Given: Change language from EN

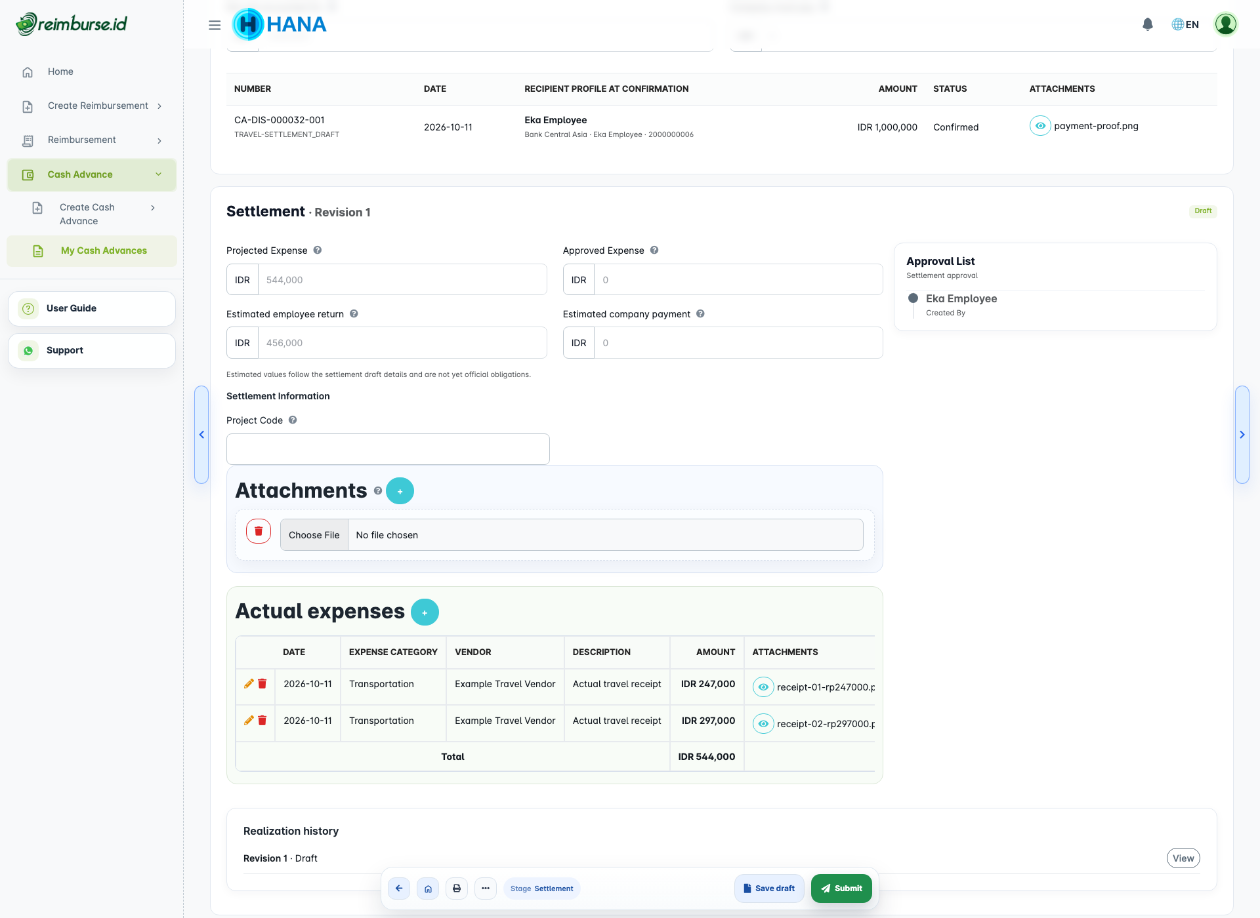Looking at the screenshot, I should coord(1185,24).
